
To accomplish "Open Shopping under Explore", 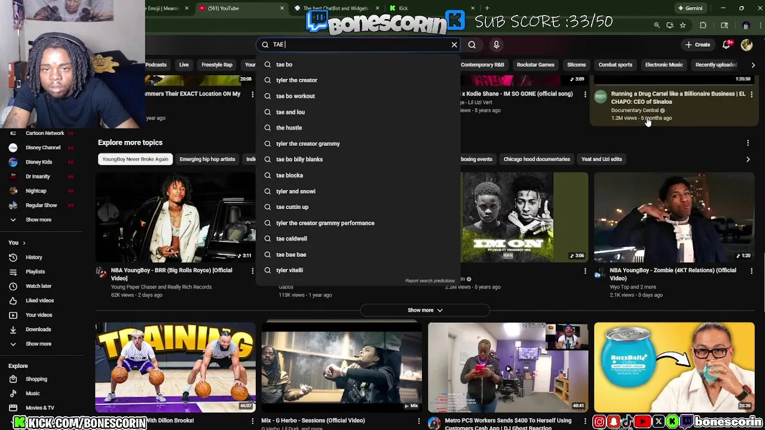I will pyautogui.click(x=36, y=379).
